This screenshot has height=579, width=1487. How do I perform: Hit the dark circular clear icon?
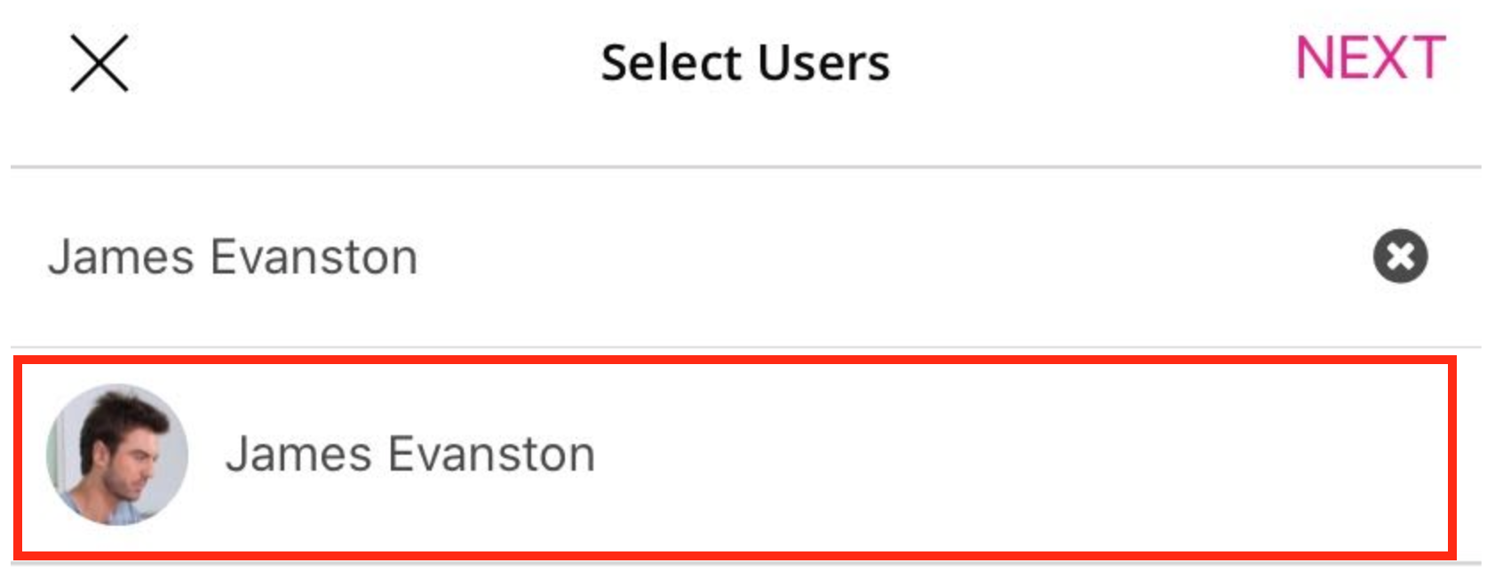(1400, 257)
